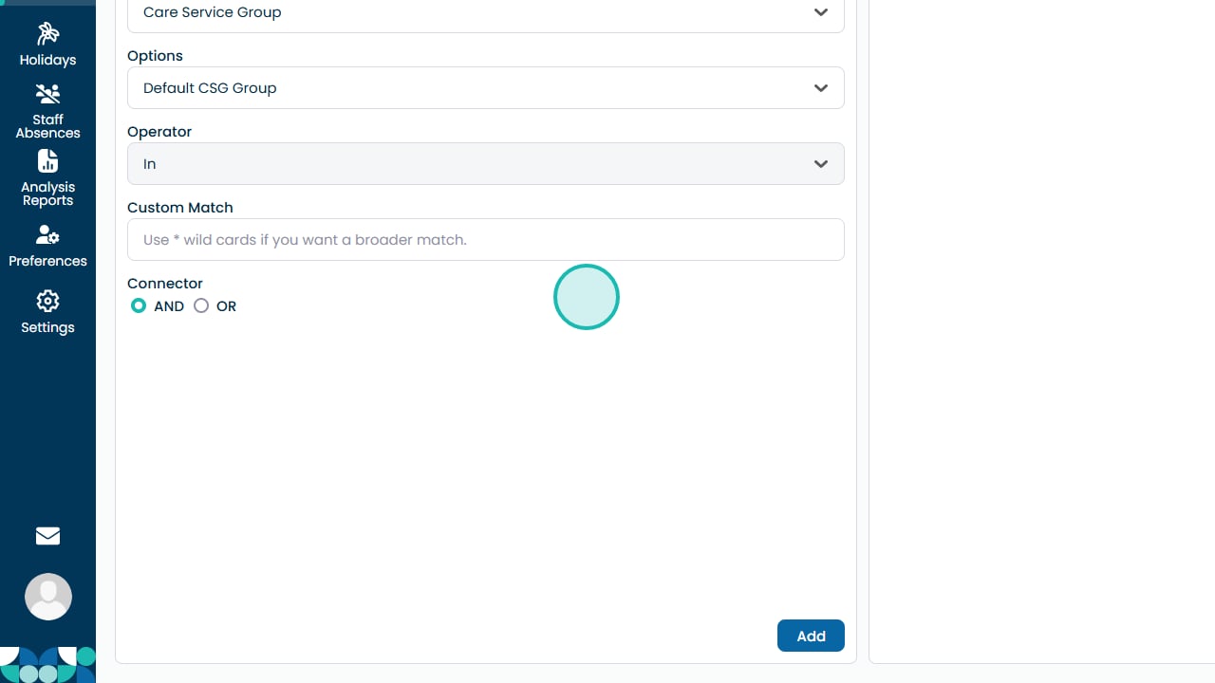Click the Preferences user-gear icon
The image size is (1215, 683).
click(x=47, y=234)
